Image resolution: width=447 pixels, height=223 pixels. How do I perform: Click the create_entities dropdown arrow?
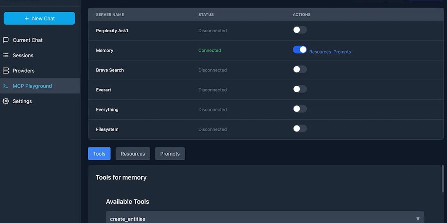tap(418, 219)
